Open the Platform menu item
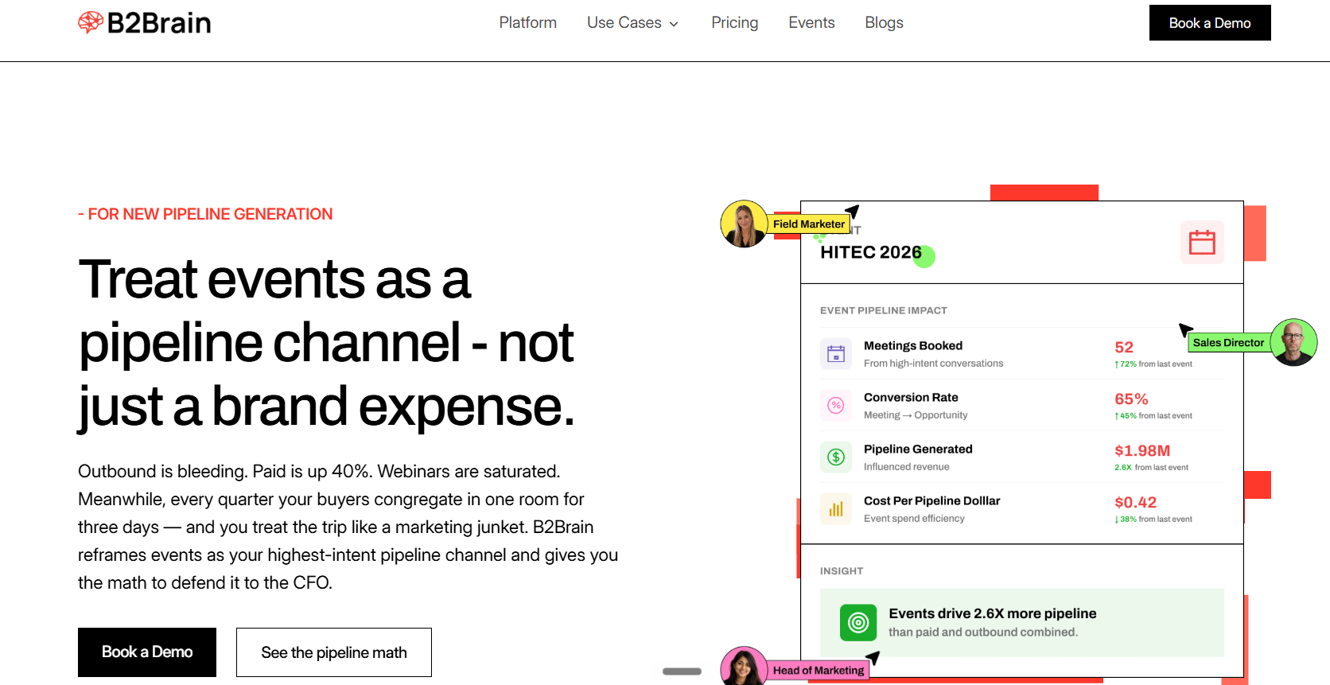Image resolution: width=1330 pixels, height=685 pixels. [x=528, y=23]
